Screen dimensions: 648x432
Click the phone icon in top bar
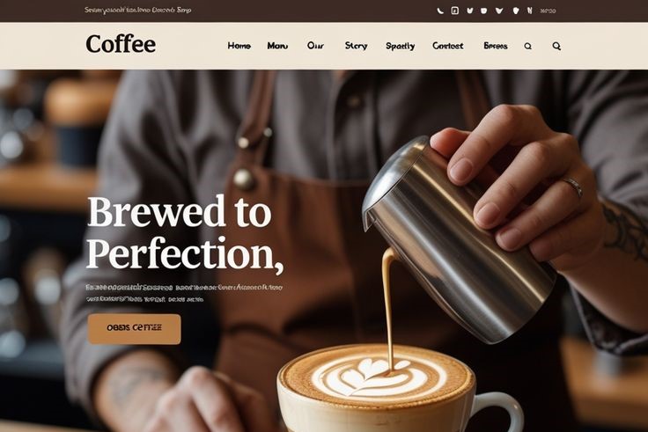point(440,11)
